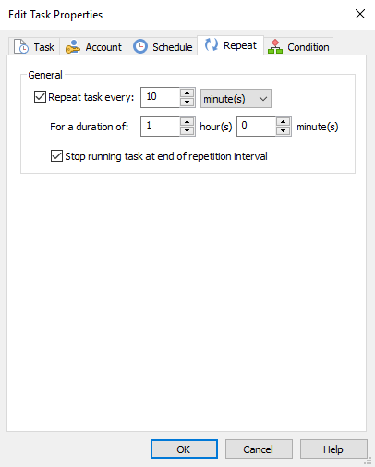Uncheck the Repeat task every checkbox
The width and height of the screenshot is (375, 467).
[40, 97]
